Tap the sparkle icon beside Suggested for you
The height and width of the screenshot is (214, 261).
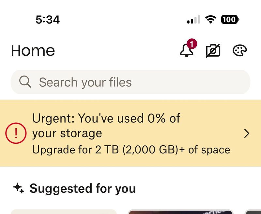click(18, 188)
